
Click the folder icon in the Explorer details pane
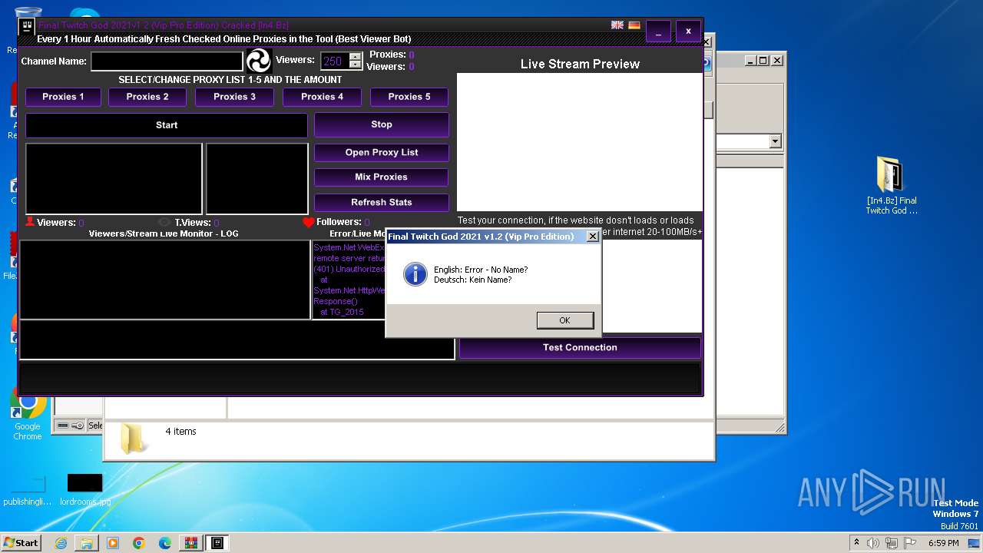pos(134,439)
